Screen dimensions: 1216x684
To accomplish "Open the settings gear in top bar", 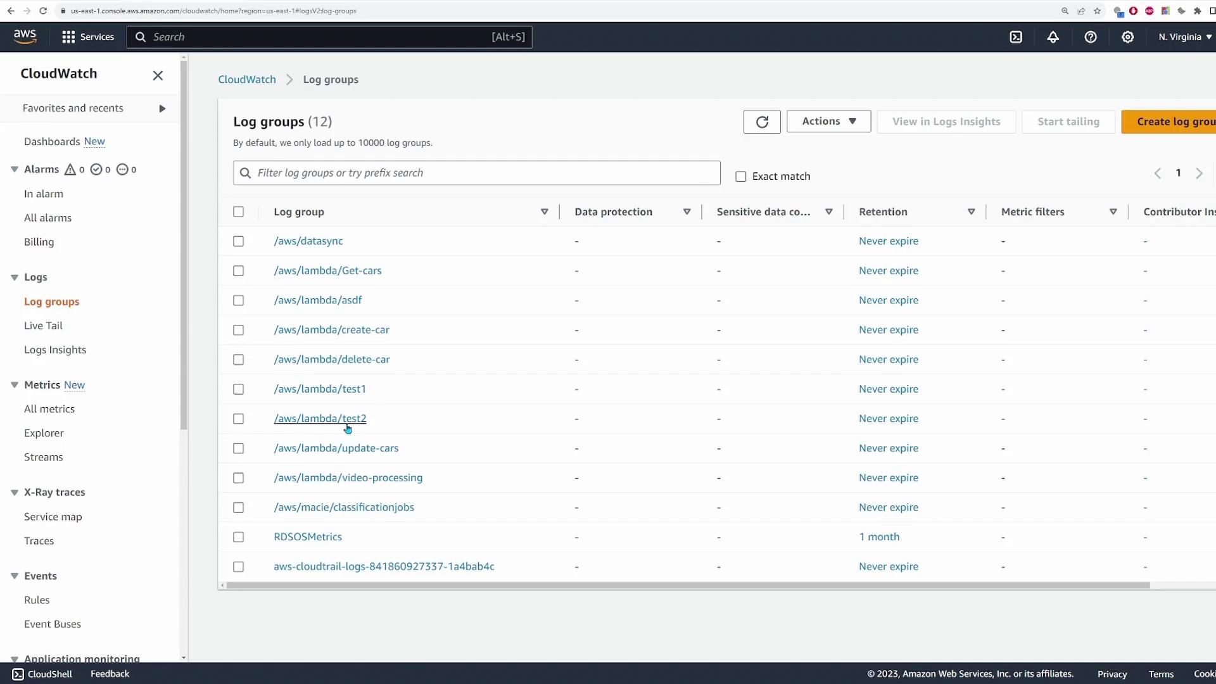I will pyautogui.click(x=1127, y=37).
